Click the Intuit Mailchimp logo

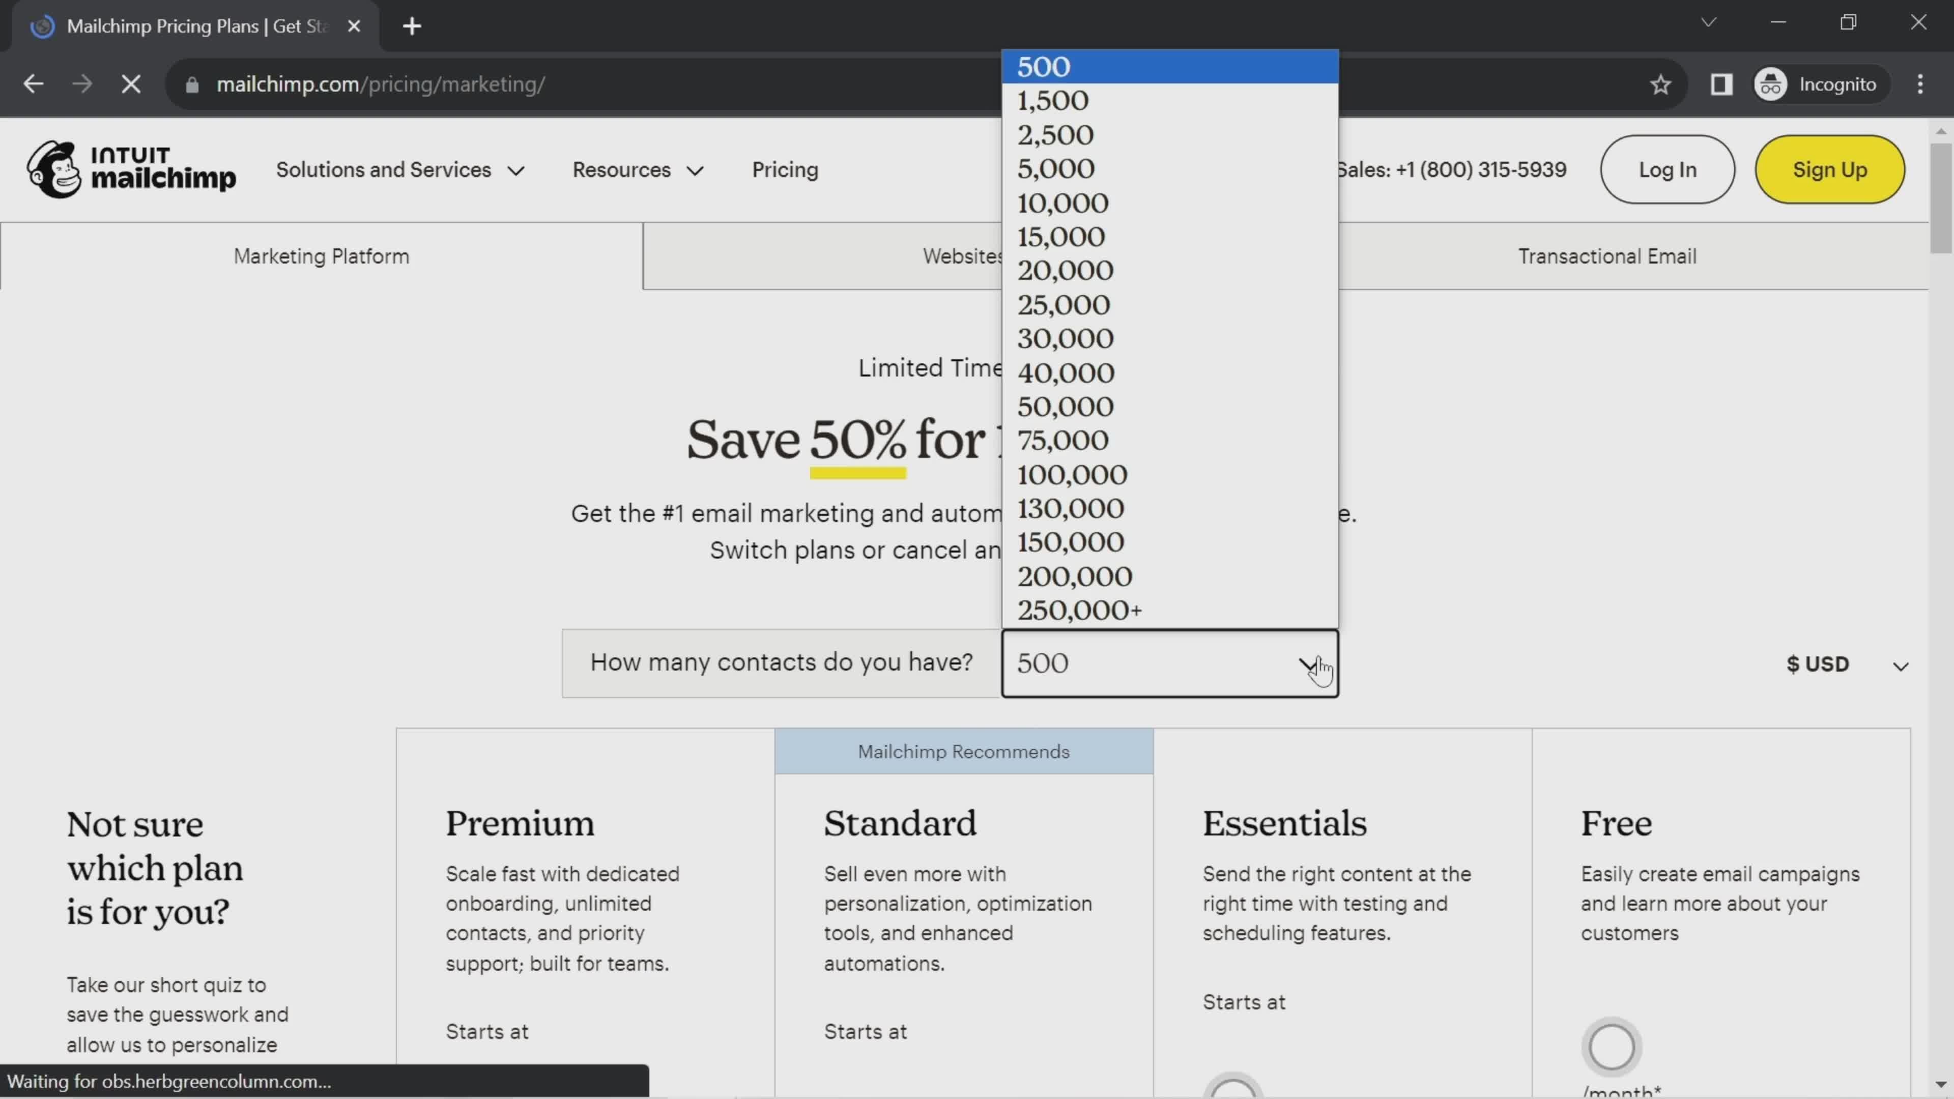131,169
